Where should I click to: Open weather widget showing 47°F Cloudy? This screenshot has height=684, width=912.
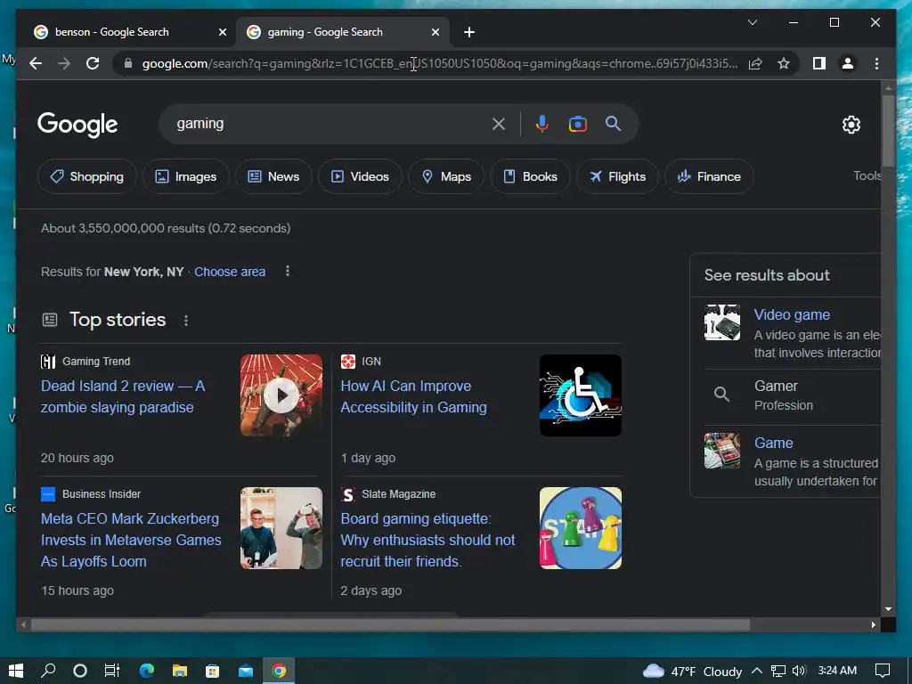coord(692,672)
